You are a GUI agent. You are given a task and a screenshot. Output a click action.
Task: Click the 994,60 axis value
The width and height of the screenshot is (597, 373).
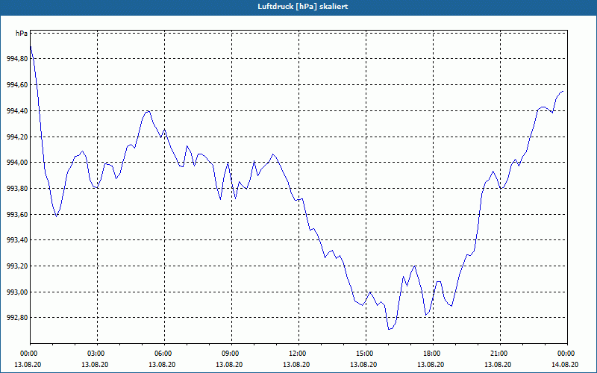17,85
